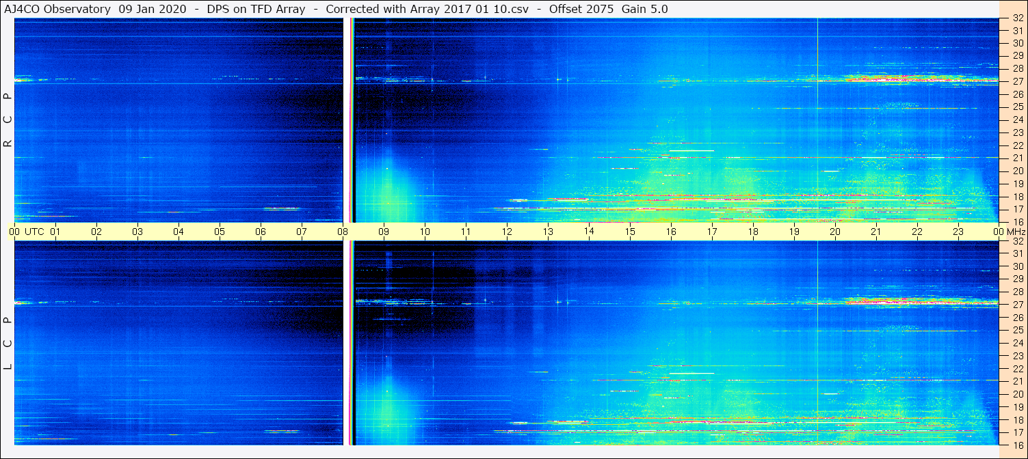The height and width of the screenshot is (459, 1028).
Task: Click the 21 MHz label on LCP scale
Action: (1017, 381)
